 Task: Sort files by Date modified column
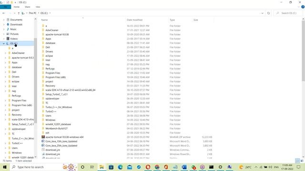tap(134, 20)
